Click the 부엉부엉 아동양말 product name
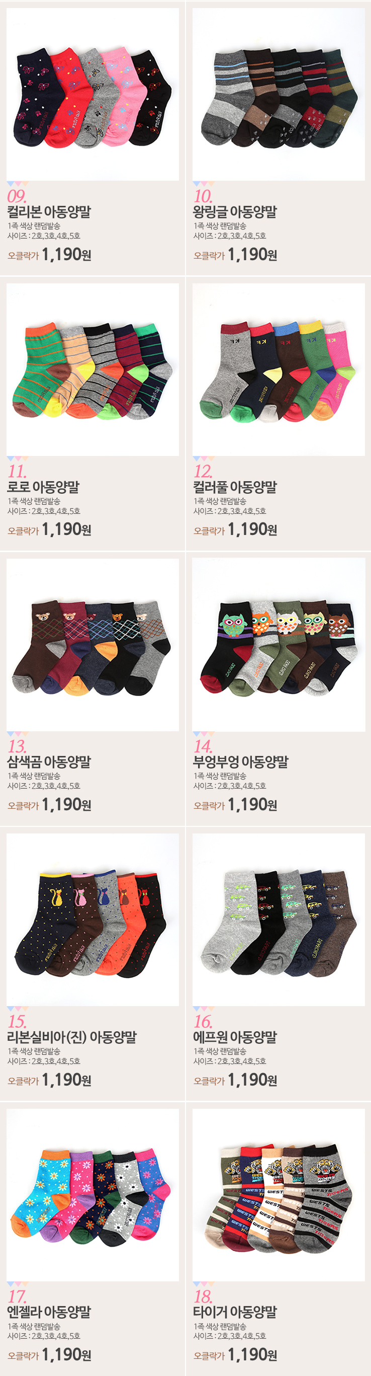This screenshot has height=1376, width=371. point(240,761)
